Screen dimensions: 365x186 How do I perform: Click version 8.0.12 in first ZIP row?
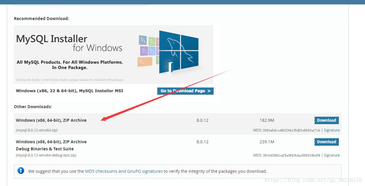tap(202, 120)
